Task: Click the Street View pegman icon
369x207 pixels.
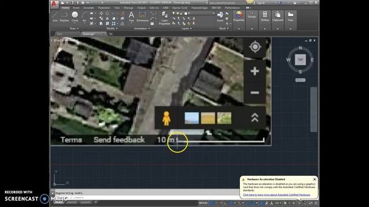Action: pos(166,118)
